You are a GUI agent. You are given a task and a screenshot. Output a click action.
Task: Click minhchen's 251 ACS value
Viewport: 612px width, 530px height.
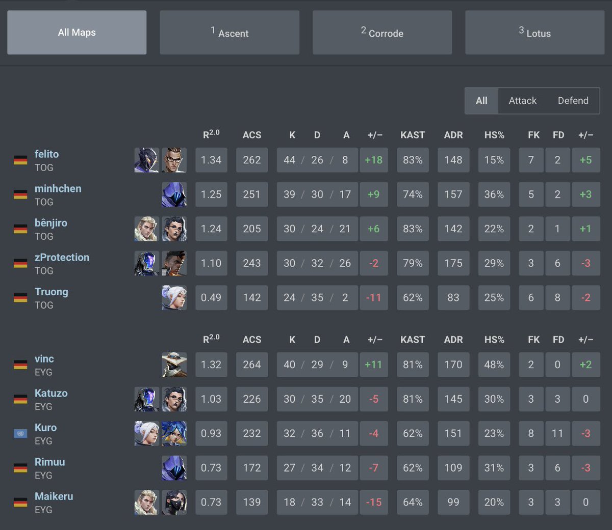pyautogui.click(x=252, y=194)
